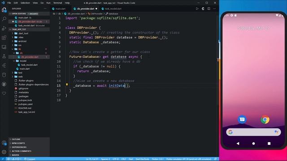The image size is (287, 161).
Task: Open the View menu
Action: pyautogui.click(x=35, y=3)
